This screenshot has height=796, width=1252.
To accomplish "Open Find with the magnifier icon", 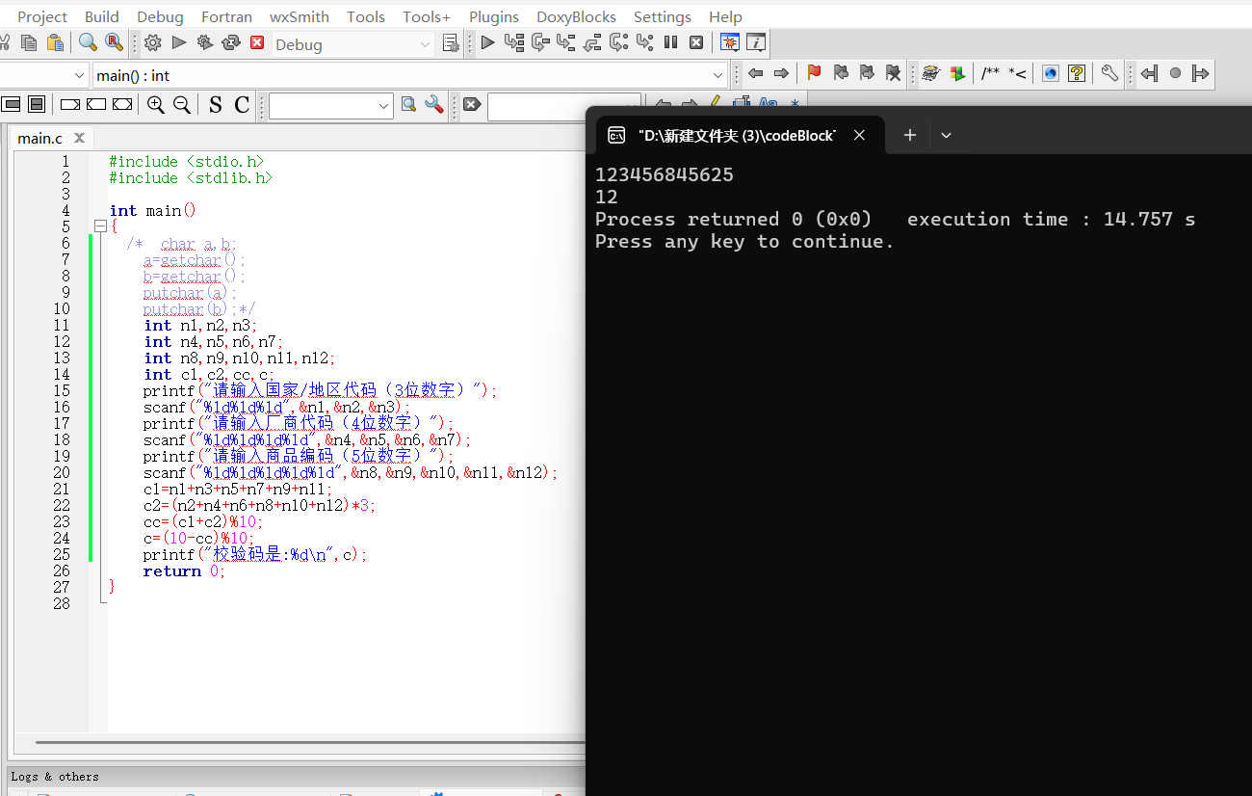I will coord(88,42).
